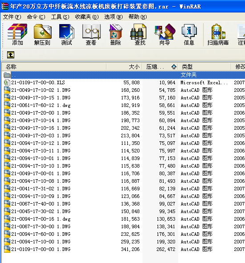Click DWG icon of 21-0049-17-10-14 1.DWG

click(7, 120)
